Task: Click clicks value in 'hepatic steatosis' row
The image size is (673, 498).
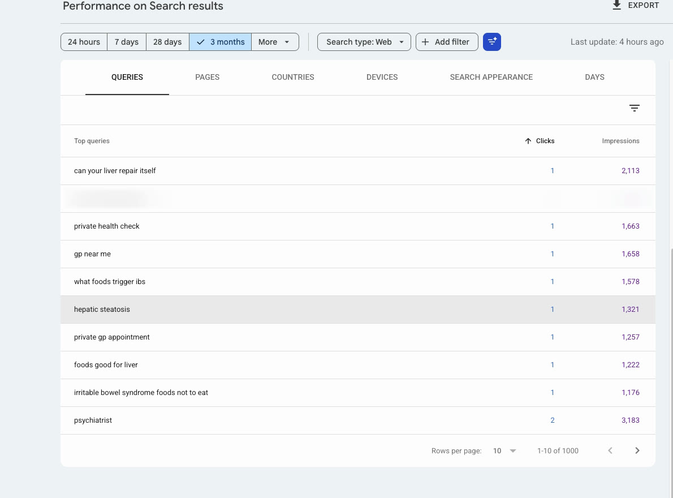Action: [553, 310]
